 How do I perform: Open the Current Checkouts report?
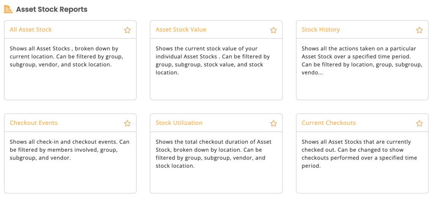[x=329, y=123]
